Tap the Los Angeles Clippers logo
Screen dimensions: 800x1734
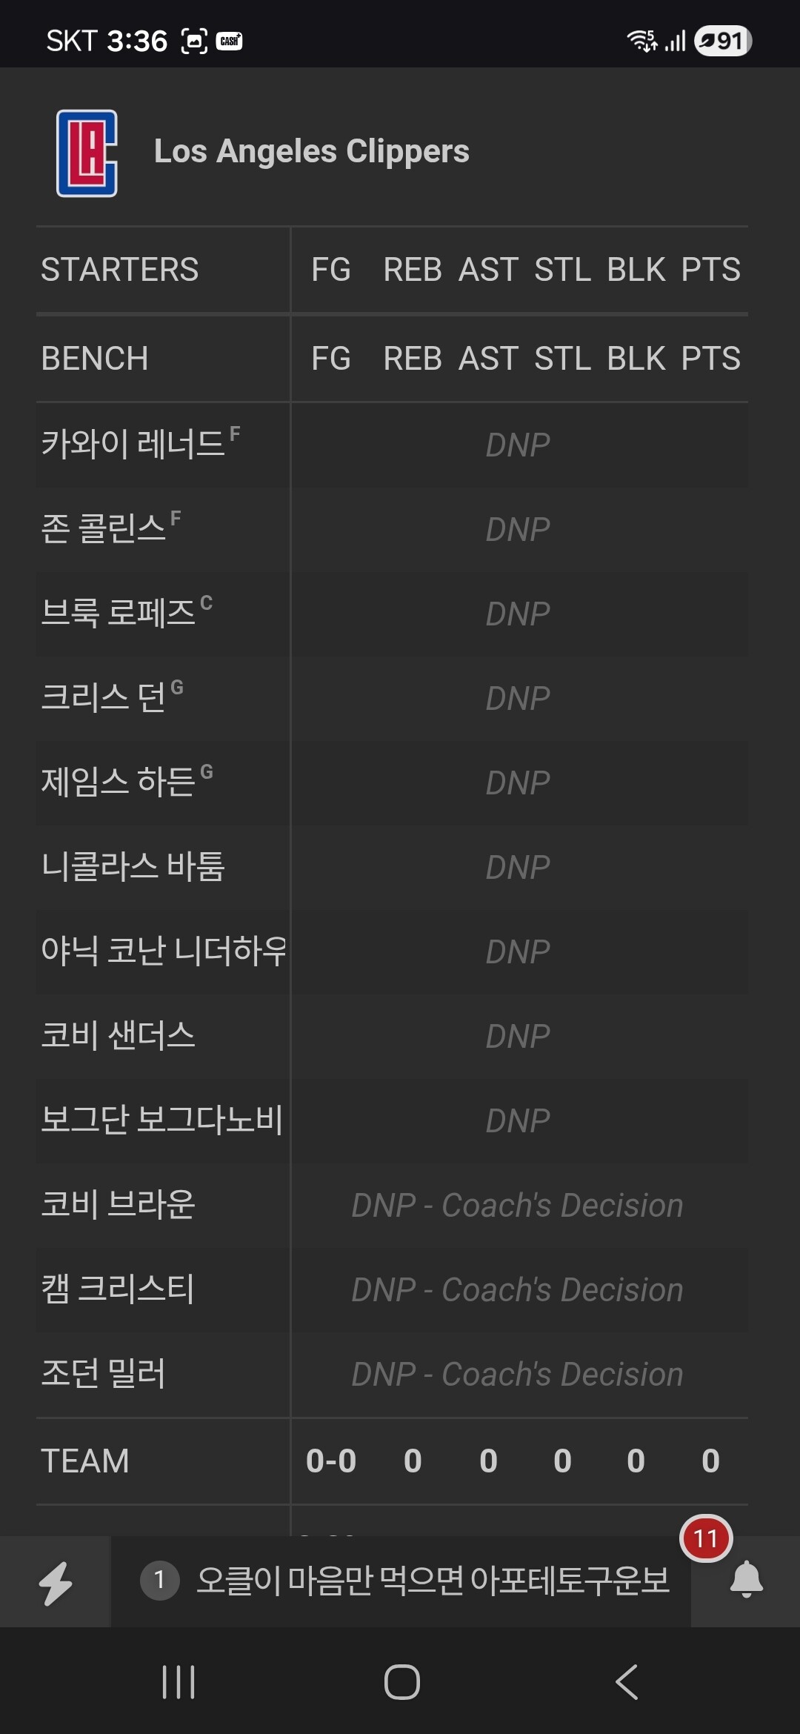tap(87, 153)
